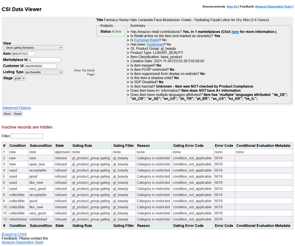
Task: Sort by top Gating Filter column header
Action: coord(123,146)
